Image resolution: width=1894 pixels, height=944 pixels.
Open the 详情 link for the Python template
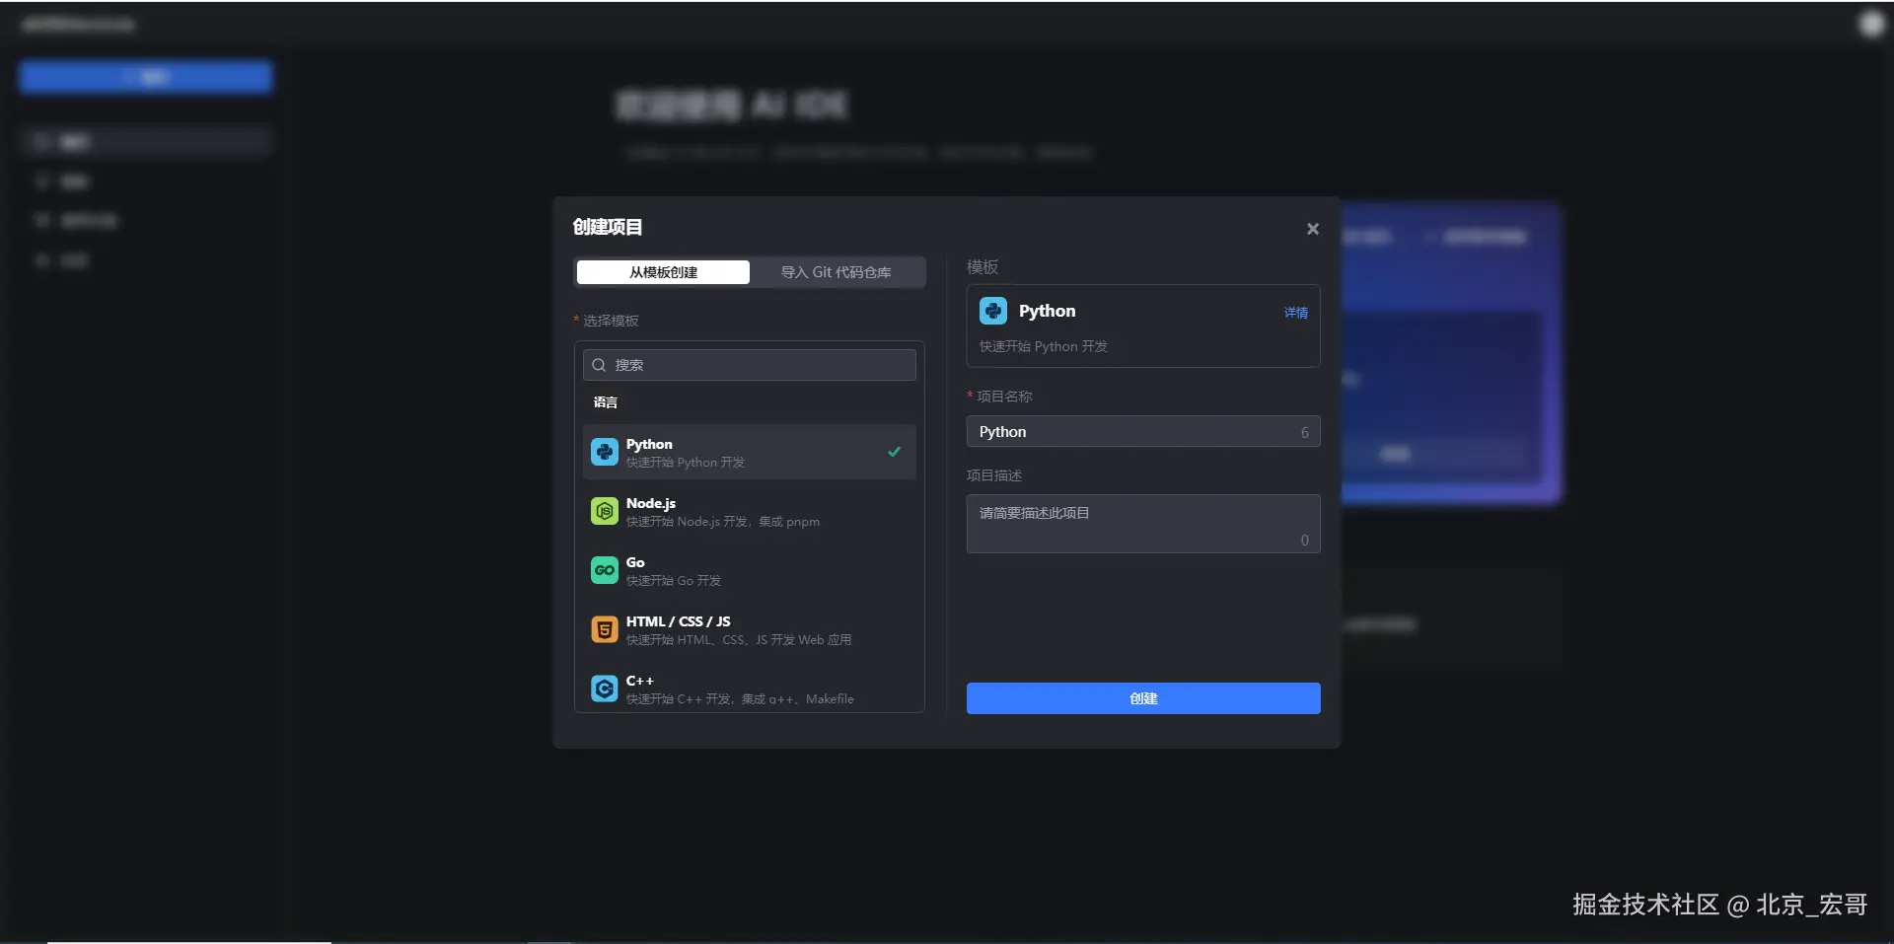pyautogui.click(x=1295, y=313)
